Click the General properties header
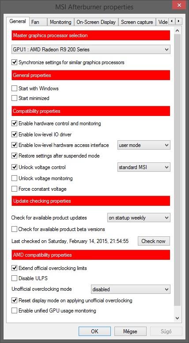 click(91, 75)
